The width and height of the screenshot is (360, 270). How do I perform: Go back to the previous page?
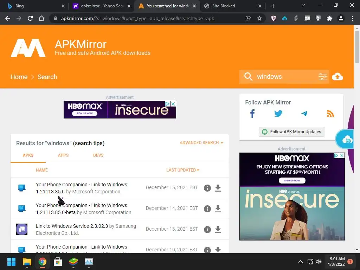pyautogui.click(x=8, y=18)
